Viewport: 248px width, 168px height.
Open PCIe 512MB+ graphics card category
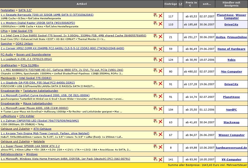point(30,65)
